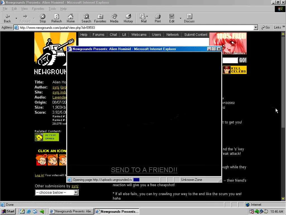Viewport: 286px width, 215px height.
Task: Click the popup loading progress bar
Action: [x=146, y=180]
